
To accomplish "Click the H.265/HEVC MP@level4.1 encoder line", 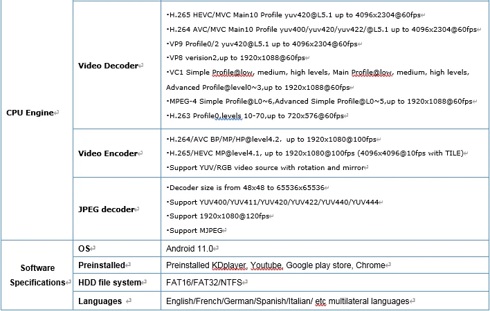I will 315,153.
